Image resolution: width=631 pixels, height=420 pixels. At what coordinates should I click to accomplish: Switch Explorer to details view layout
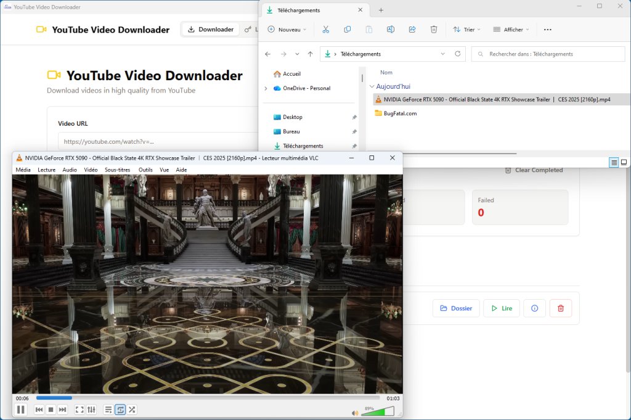[614, 162]
